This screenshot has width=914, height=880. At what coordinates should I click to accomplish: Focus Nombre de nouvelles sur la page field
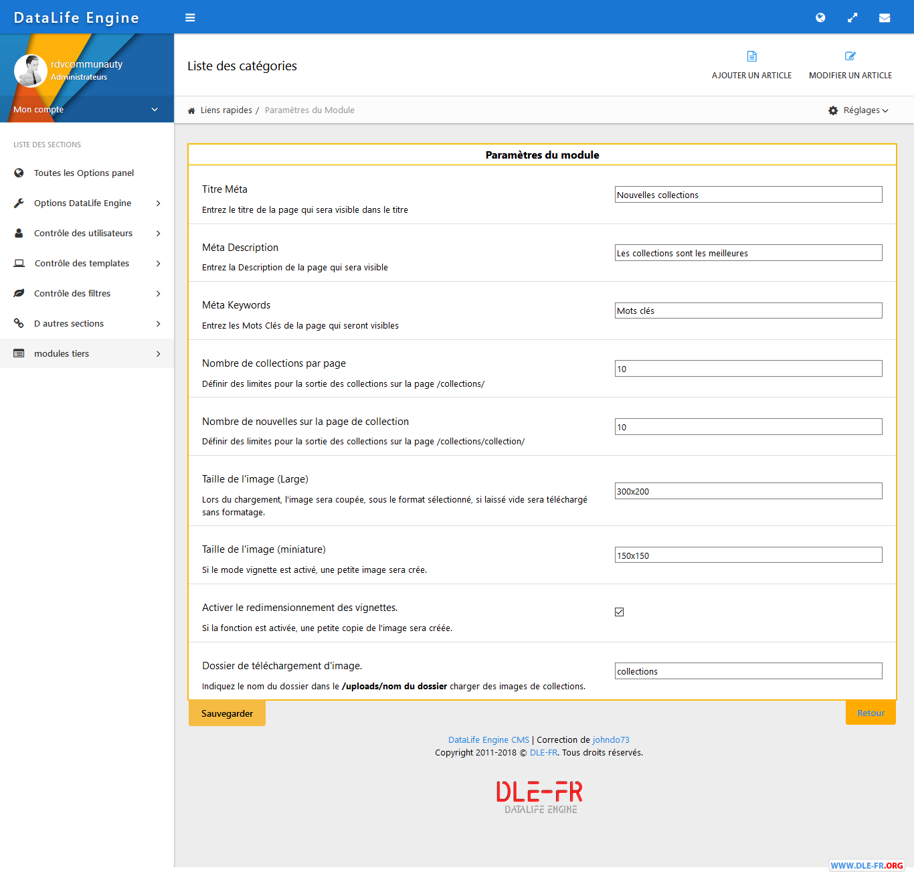pos(749,427)
